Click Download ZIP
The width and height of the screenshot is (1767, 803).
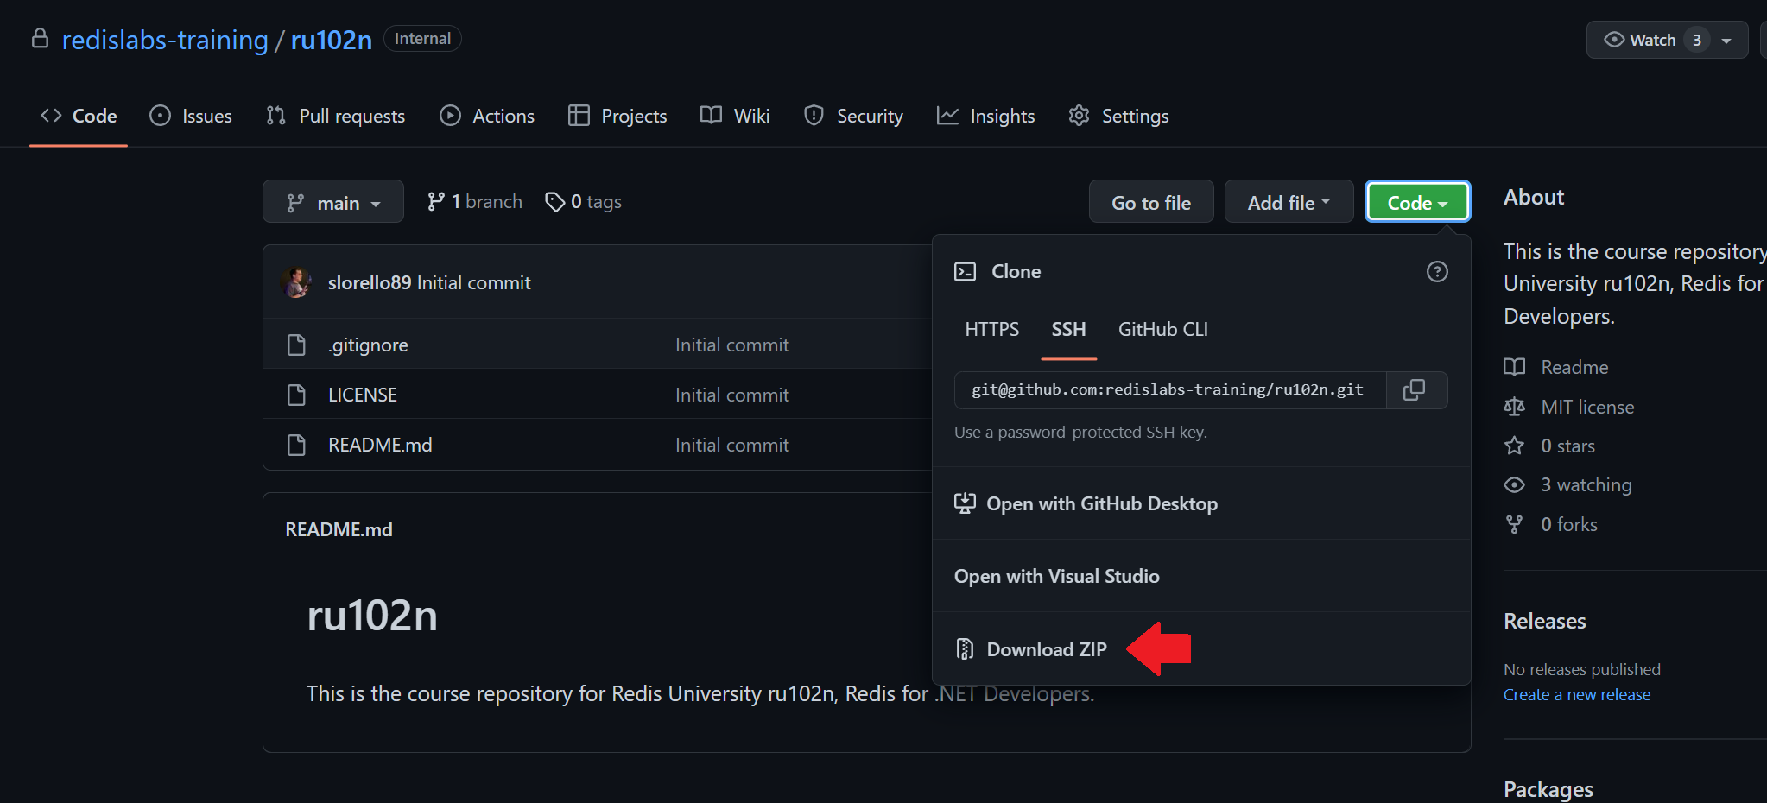[1201, 649]
